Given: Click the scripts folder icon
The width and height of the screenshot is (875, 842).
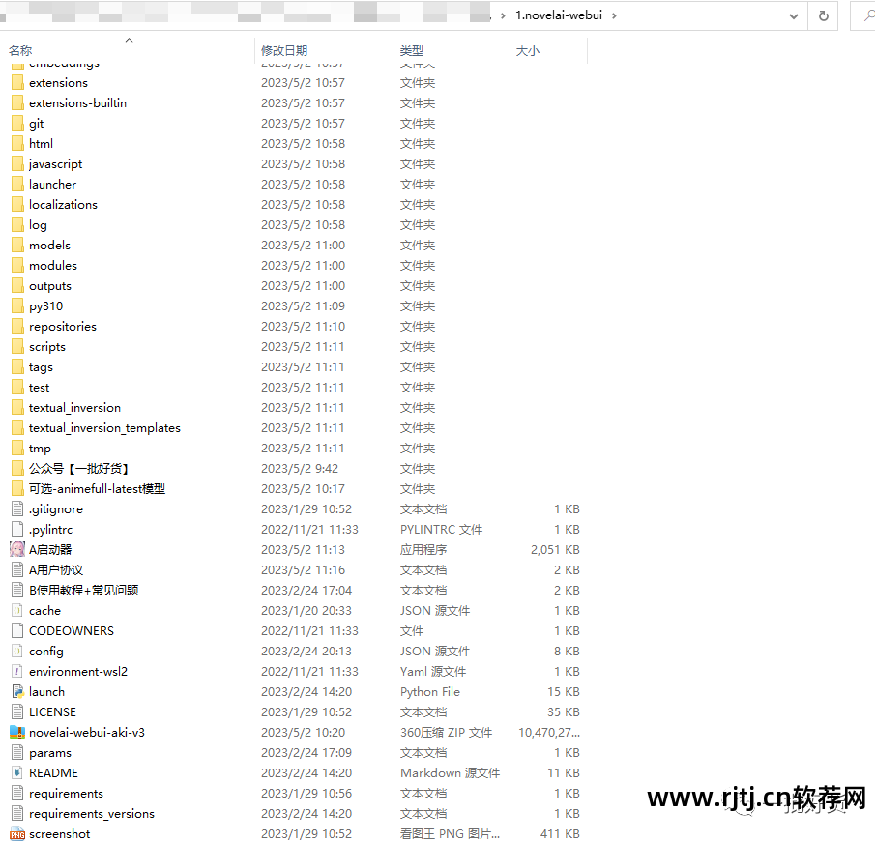Looking at the screenshot, I should click(17, 346).
